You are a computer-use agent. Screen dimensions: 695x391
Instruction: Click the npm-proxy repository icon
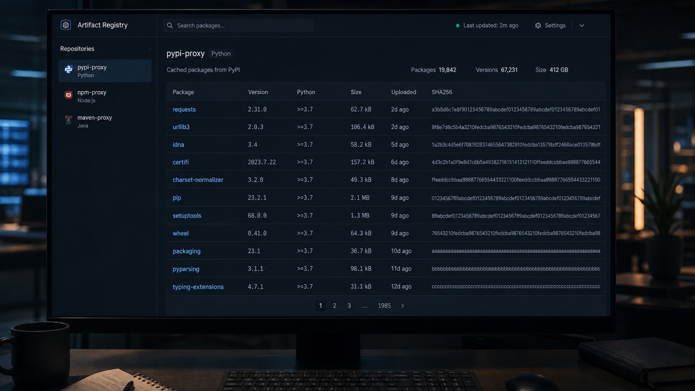point(68,95)
